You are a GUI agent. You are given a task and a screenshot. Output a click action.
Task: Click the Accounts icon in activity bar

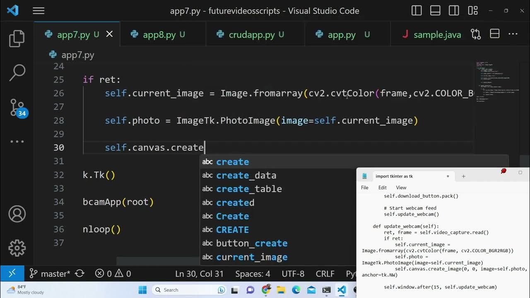pos(17,214)
